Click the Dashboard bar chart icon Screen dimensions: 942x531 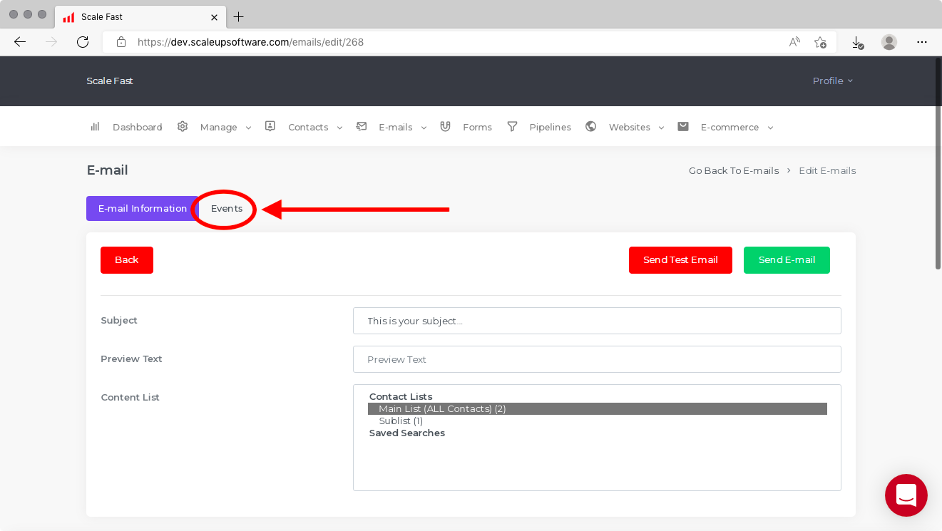coord(95,126)
